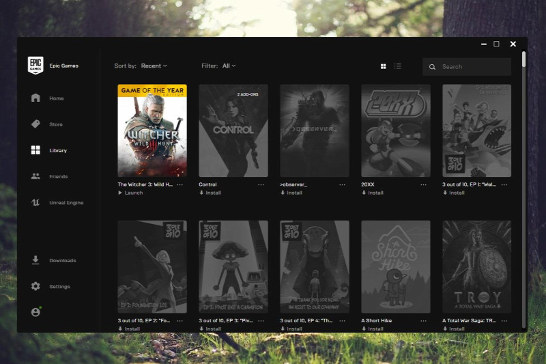Open more options for 3 out of 10 EP 1
This screenshot has width=546, height=364.
pyautogui.click(x=504, y=184)
